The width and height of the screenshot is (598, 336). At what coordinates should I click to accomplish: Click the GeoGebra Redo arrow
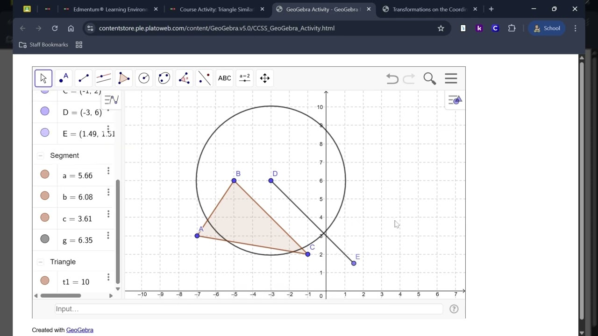(x=409, y=78)
